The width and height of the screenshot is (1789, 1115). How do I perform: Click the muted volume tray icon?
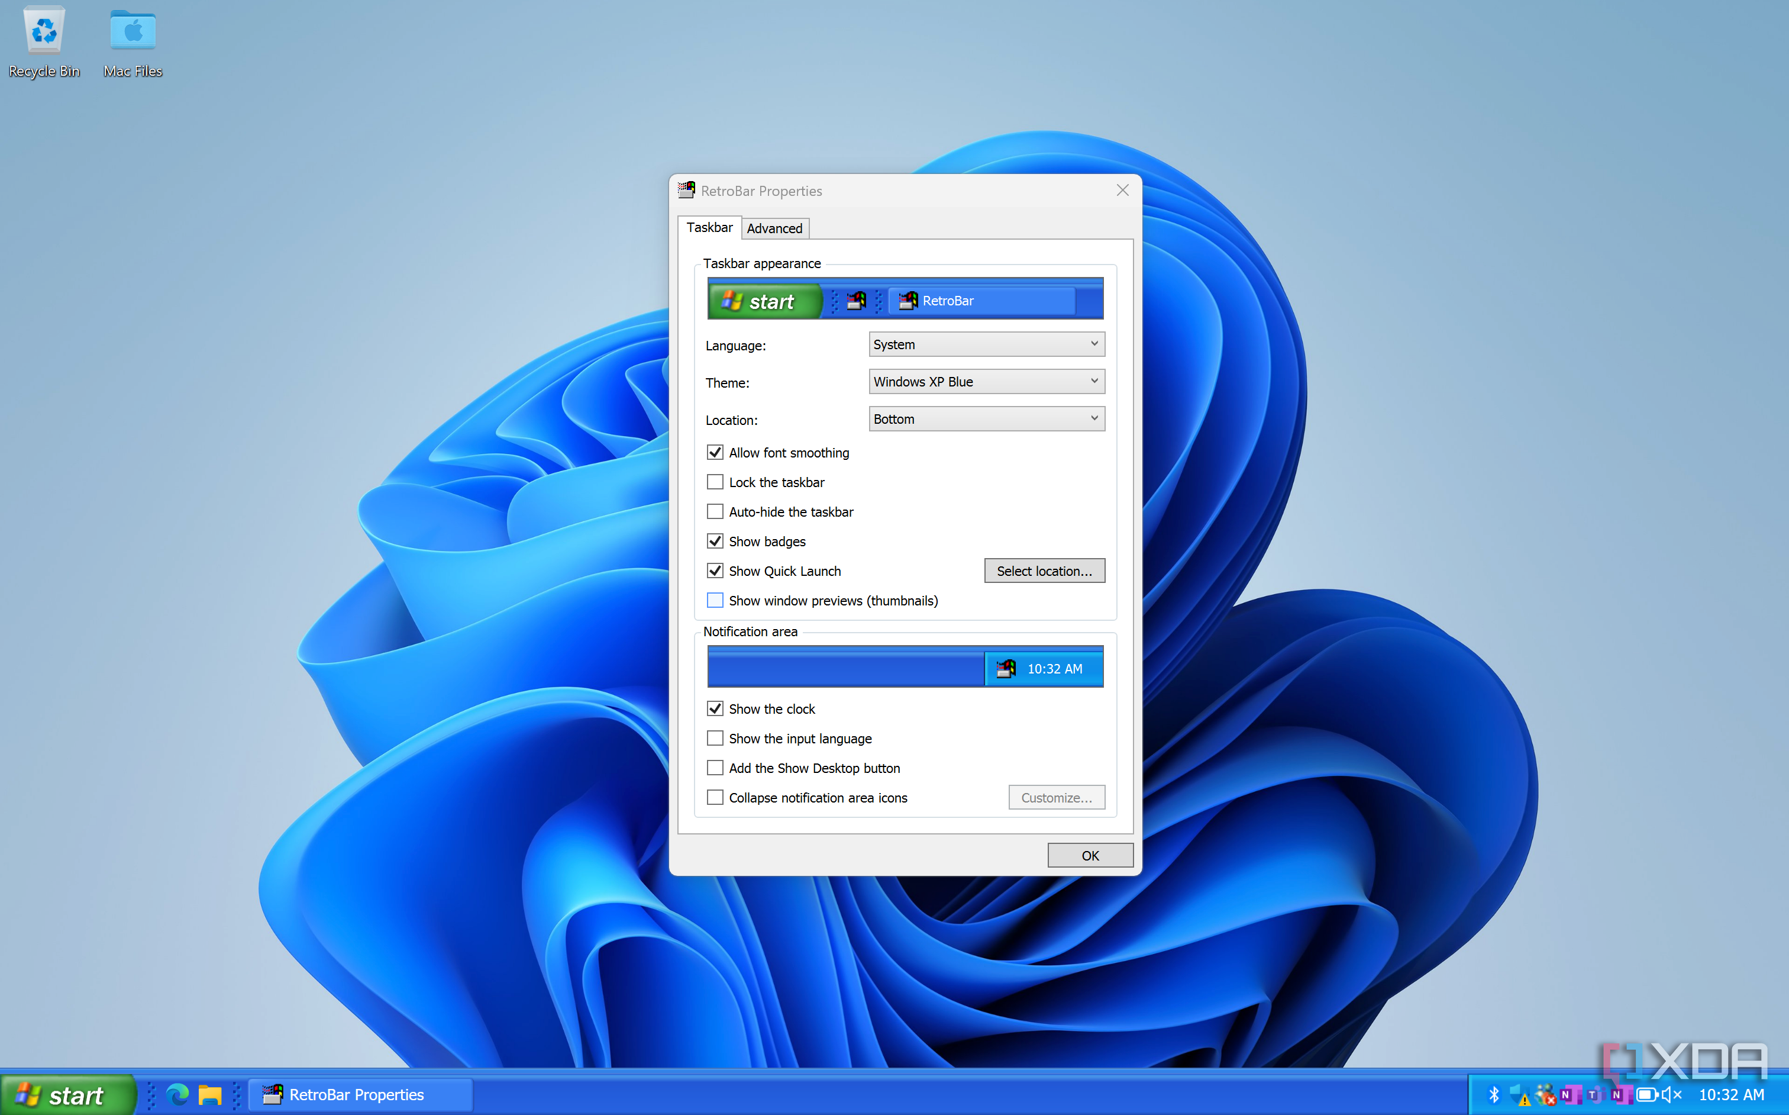(1671, 1094)
